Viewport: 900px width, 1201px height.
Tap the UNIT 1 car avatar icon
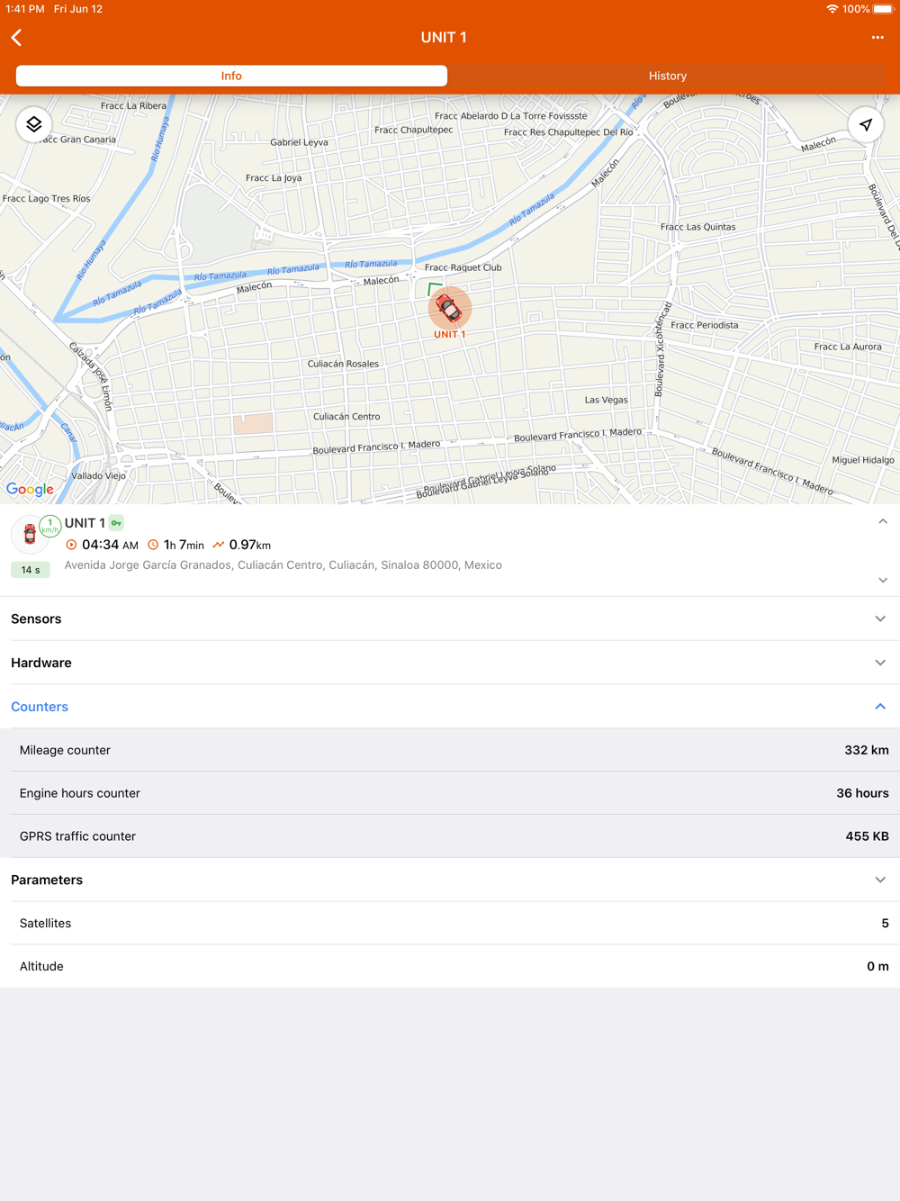pyautogui.click(x=30, y=534)
